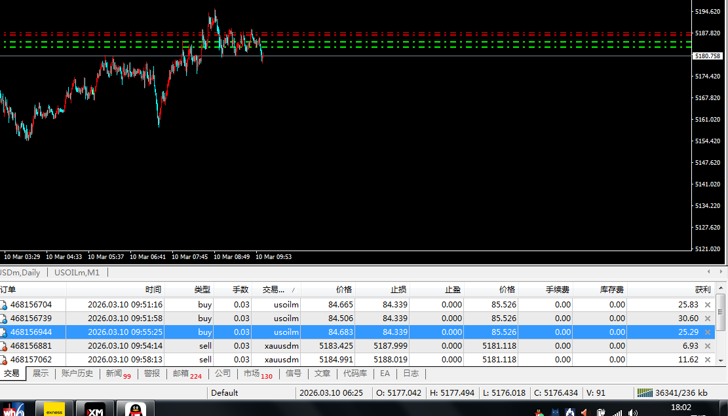Open the XM application in the taskbar
The width and height of the screenshot is (728, 416).
pos(95,410)
